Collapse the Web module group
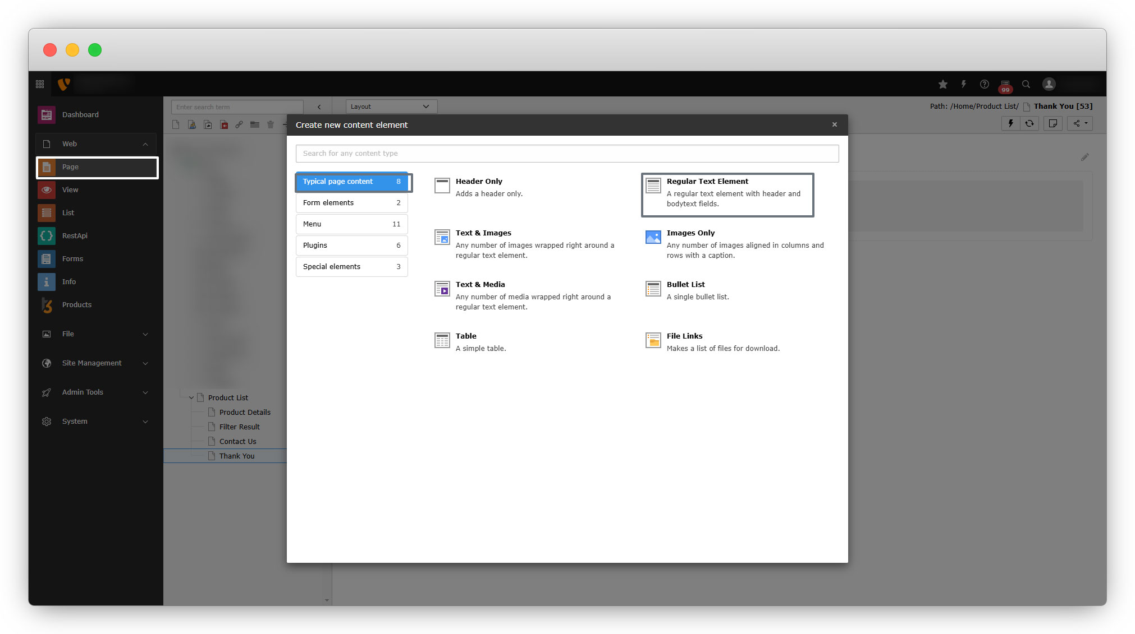Viewport: 1135px width, 634px height. click(x=145, y=144)
